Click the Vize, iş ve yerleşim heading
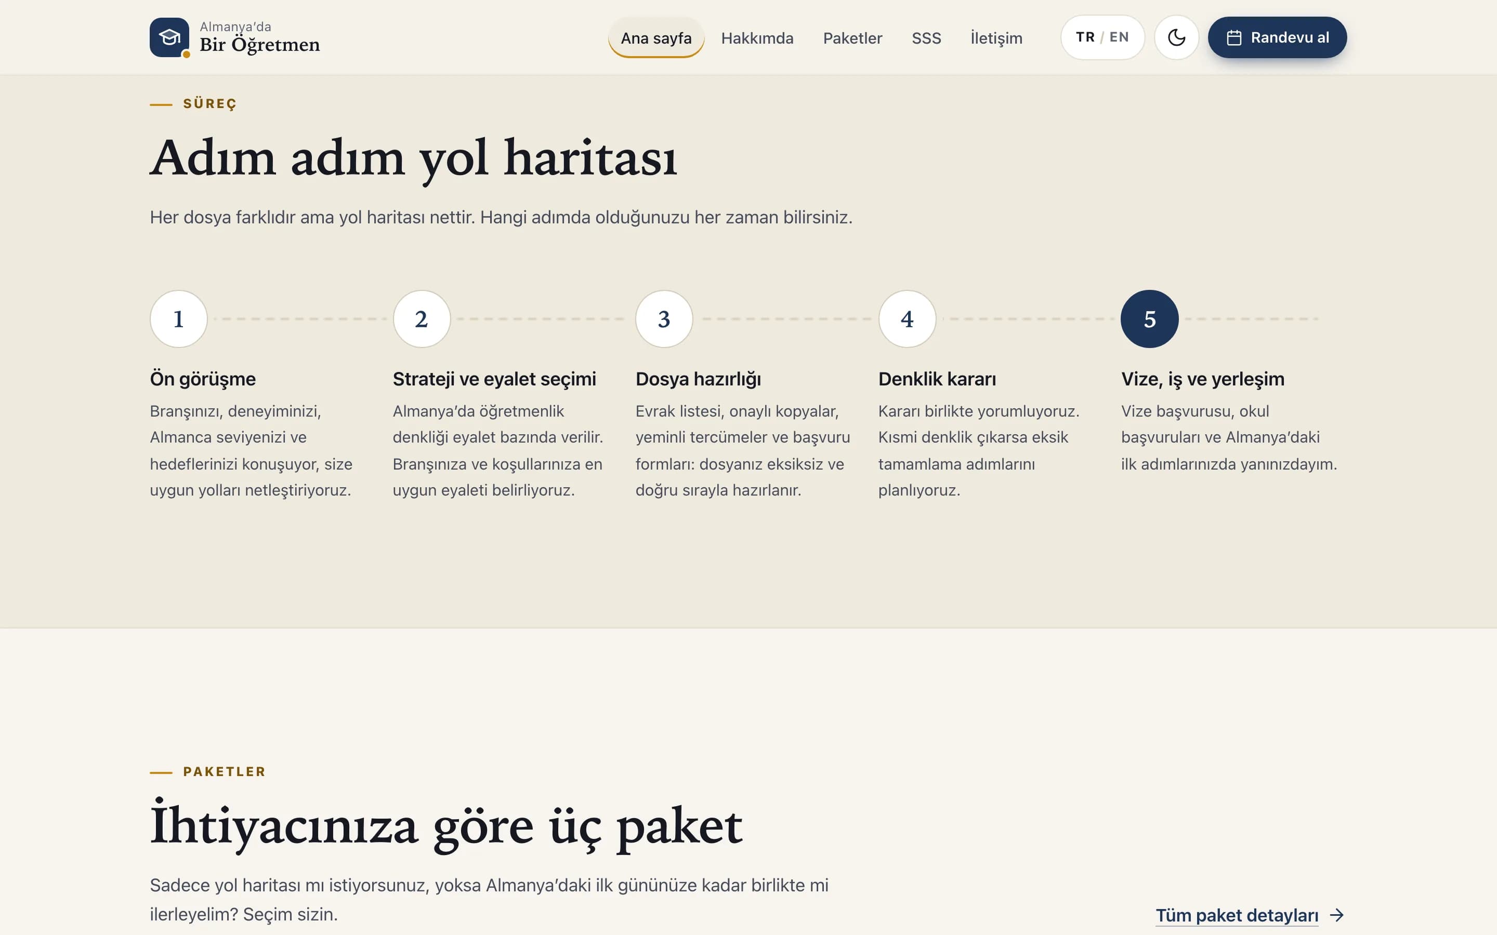The image size is (1497, 935). [1203, 379]
